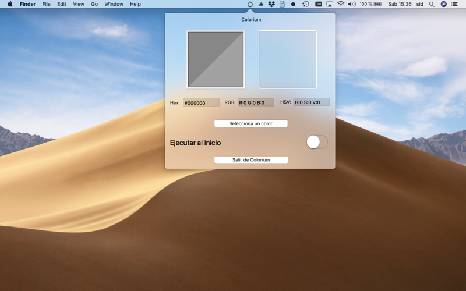Open Time Machine menu bar icon

point(305,4)
